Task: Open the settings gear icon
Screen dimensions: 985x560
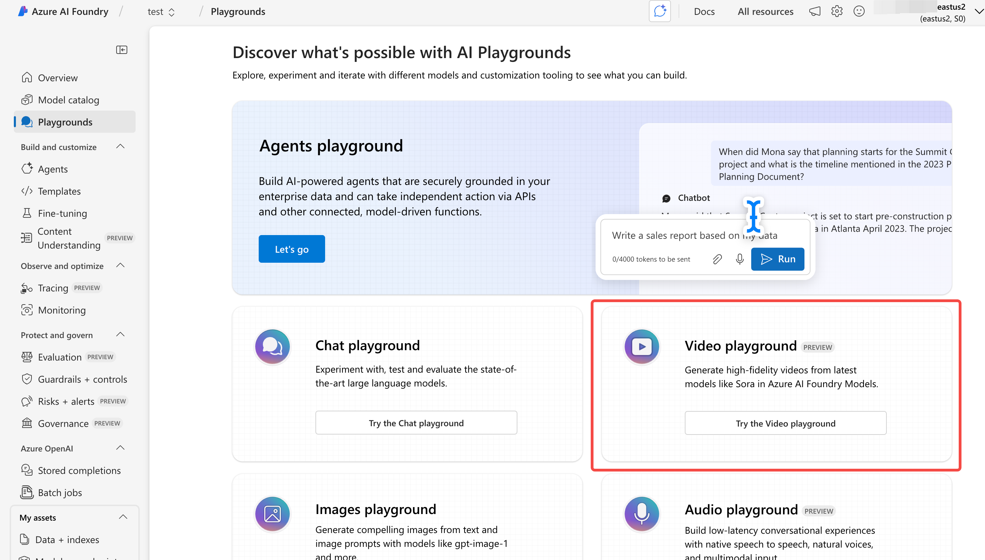Action: click(837, 11)
